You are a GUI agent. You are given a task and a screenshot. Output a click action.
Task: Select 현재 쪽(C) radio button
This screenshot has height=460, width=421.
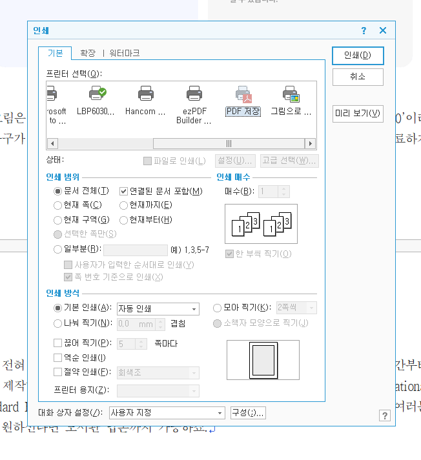coord(57,205)
